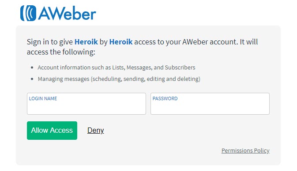The width and height of the screenshot is (297, 171).
Task: Click the bullet before 'Managing messages'
Action: pos(32,79)
